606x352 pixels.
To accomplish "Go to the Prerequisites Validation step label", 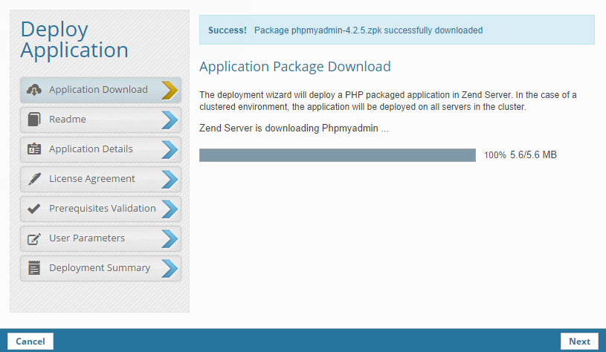I will [102, 209].
